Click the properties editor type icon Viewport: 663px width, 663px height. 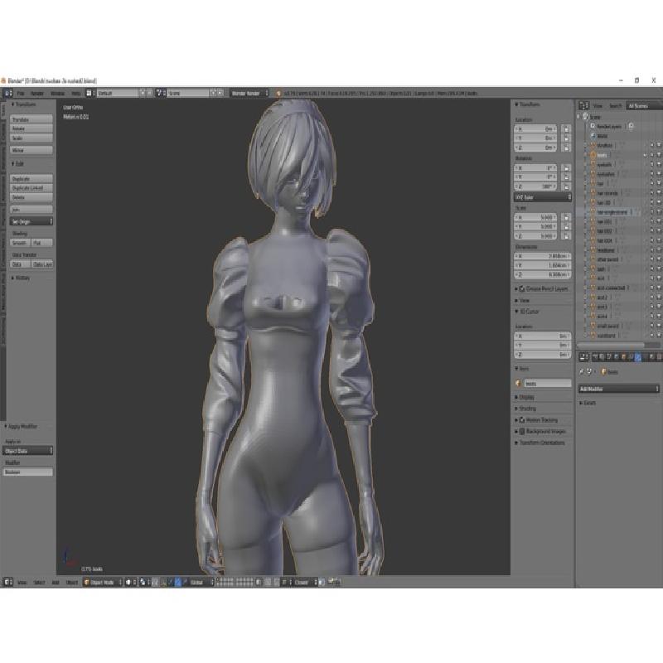(583, 357)
